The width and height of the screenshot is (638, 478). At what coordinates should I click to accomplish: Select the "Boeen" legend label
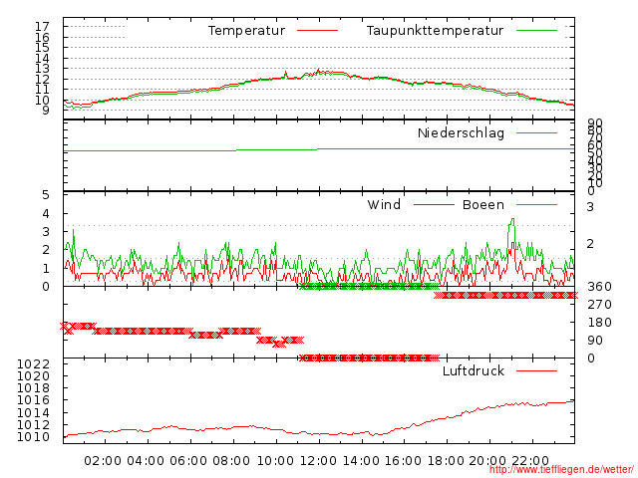[x=482, y=204]
